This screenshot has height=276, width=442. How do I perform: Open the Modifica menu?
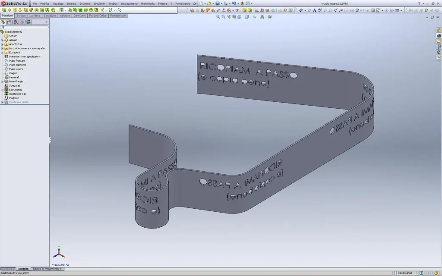(x=45, y=3)
